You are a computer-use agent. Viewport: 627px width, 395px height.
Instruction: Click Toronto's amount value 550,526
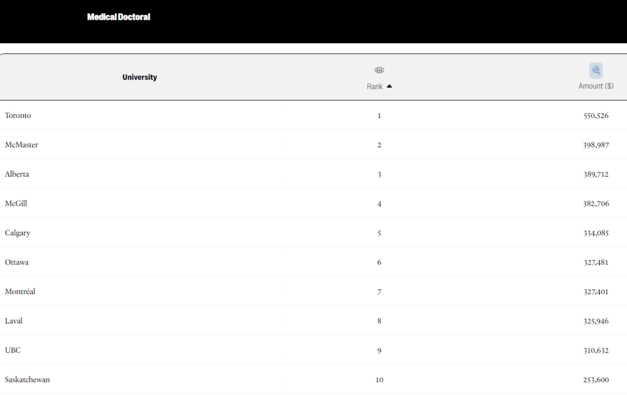[596, 116]
